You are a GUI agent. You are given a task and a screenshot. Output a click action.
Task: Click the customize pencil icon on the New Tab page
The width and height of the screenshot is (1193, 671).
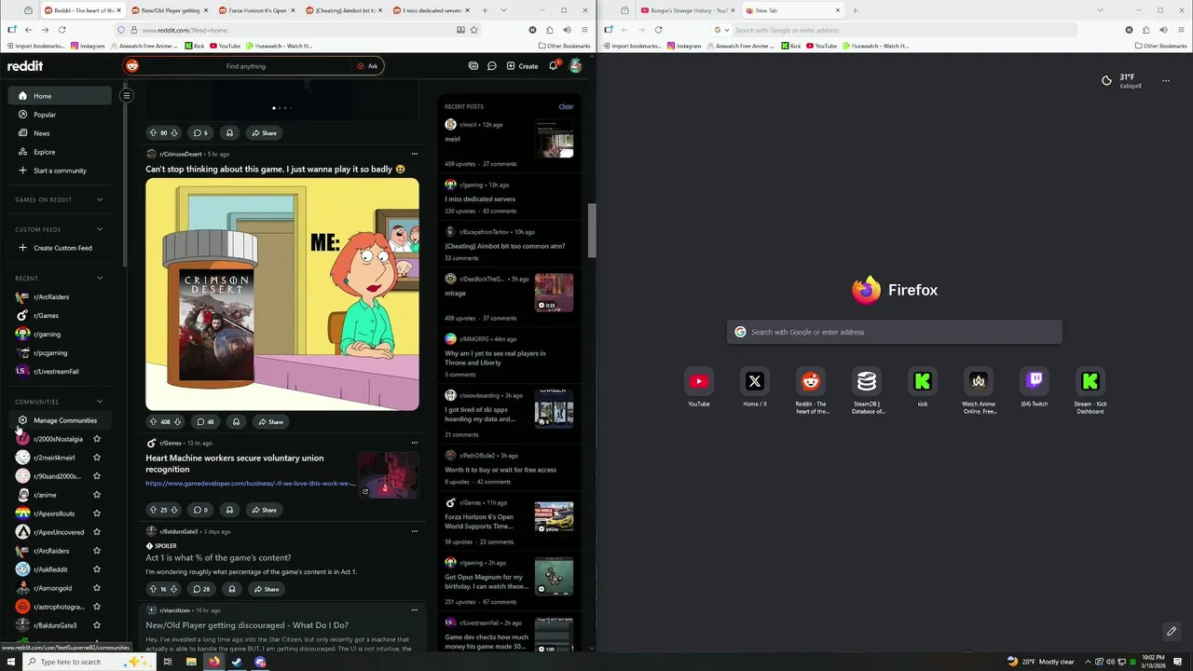point(1172,632)
